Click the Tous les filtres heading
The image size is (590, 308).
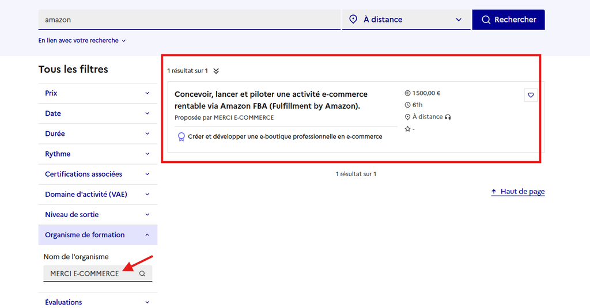click(x=73, y=69)
